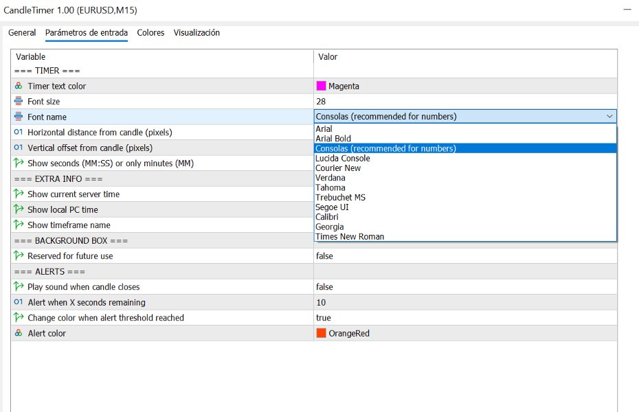Click the boolean icon beside Change color when alert threshold
This screenshot has height=412, width=639.
pos(19,317)
